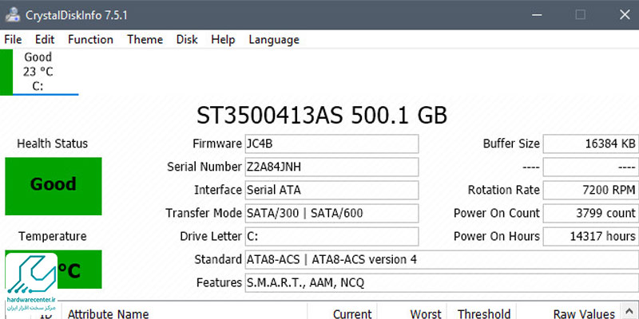The image size is (639, 319).
Task: Click the empty dashed value field under Buffer Size
Action: (x=591, y=167)
